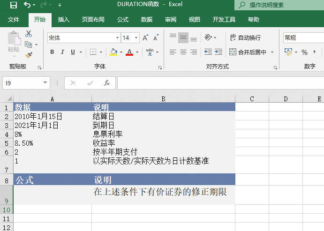Select the Format Painter brush icon
The width and height of the screenshot is (324, 231).
coord(29,55)
